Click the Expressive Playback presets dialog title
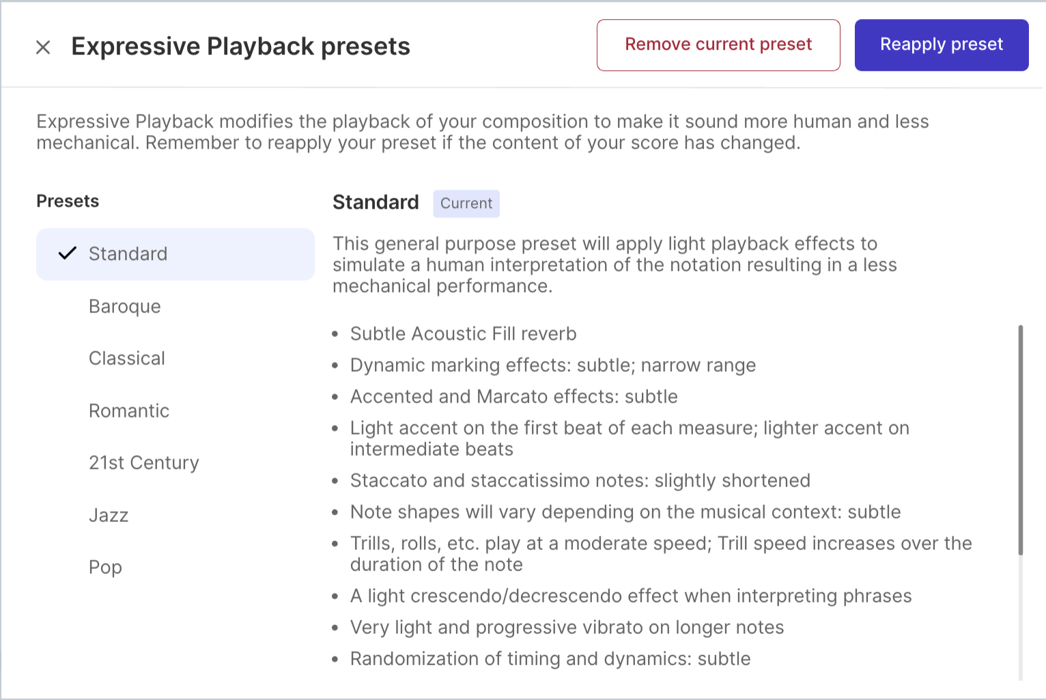Viewport: 1046px width, 700px height. (241, 46)
